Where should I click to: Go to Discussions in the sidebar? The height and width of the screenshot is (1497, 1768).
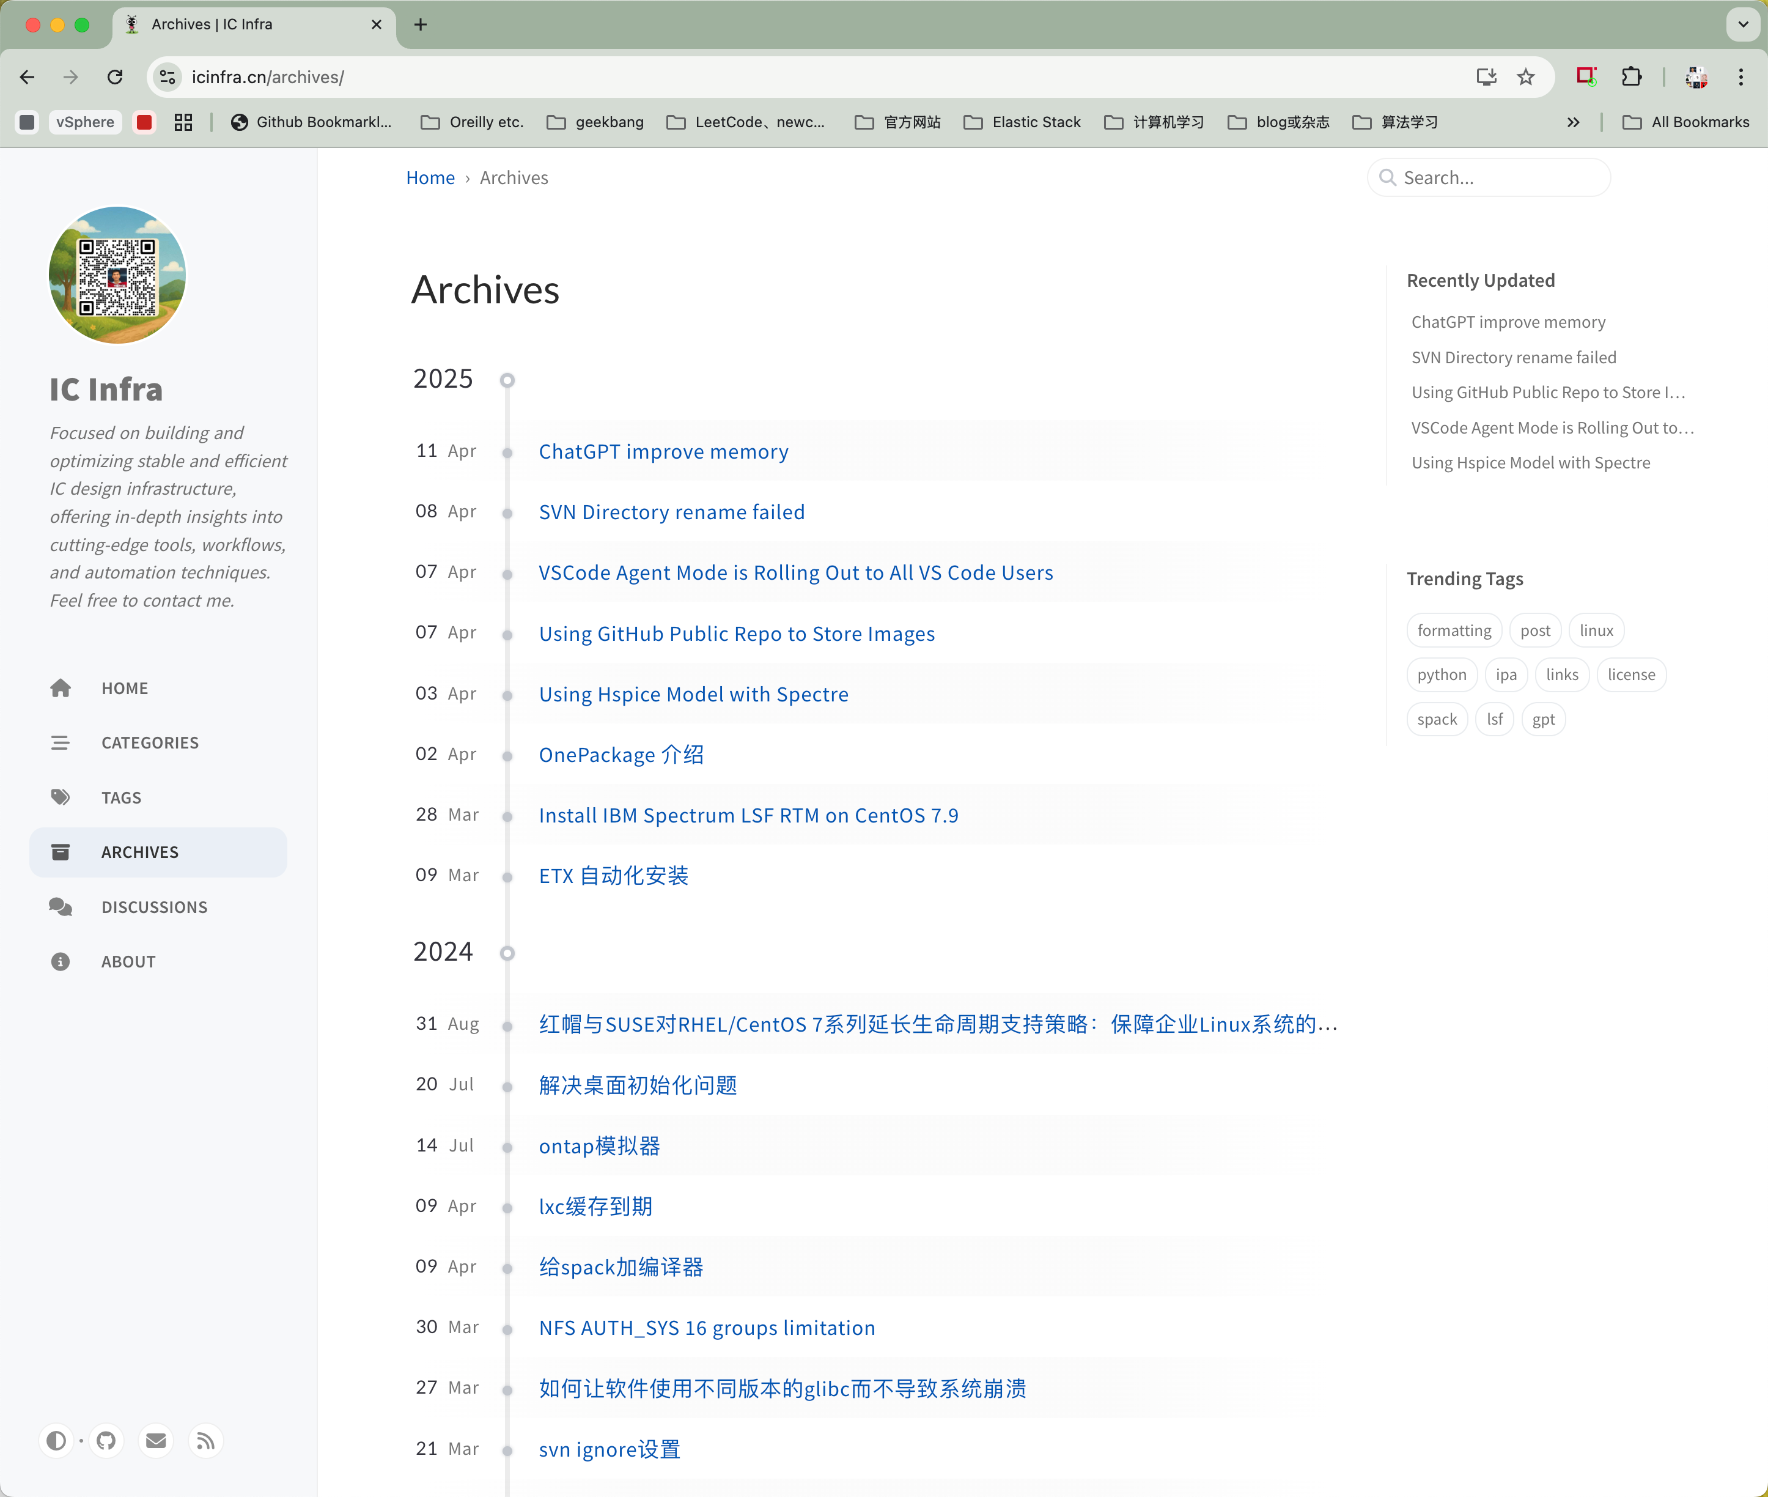click(153, 907)
